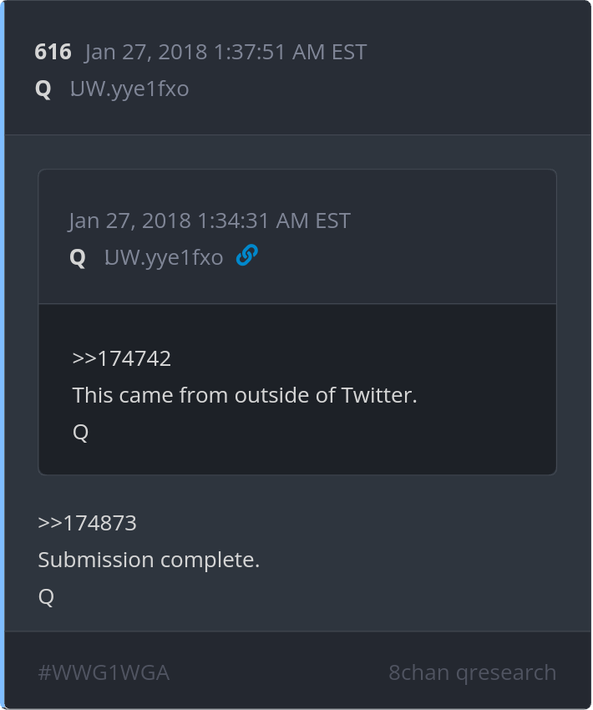This screenshot has height=710, width=593.
Task: Select tripcode UW.yye1fxo in main header
Action: pos(129,89)
